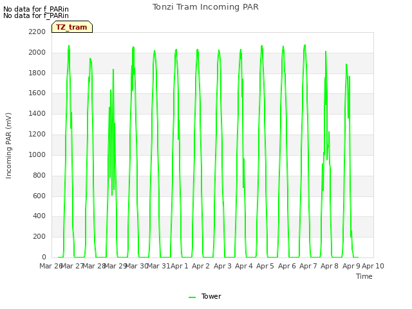Image resolution: width=412 pixels, height=309 pixels.
Task: Click the 400 y-axis tick label
Action: [x=39, y=216]
